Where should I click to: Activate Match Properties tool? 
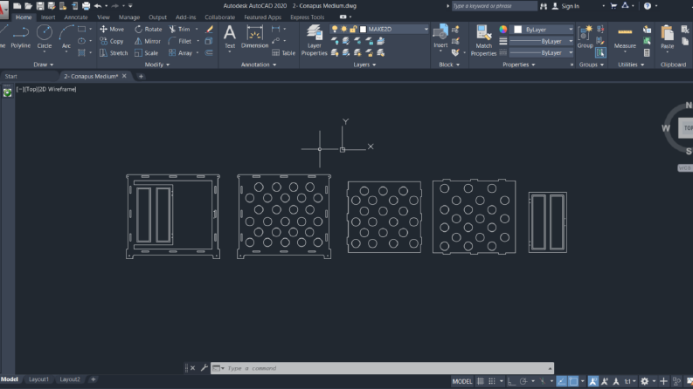tap(483, 41)
